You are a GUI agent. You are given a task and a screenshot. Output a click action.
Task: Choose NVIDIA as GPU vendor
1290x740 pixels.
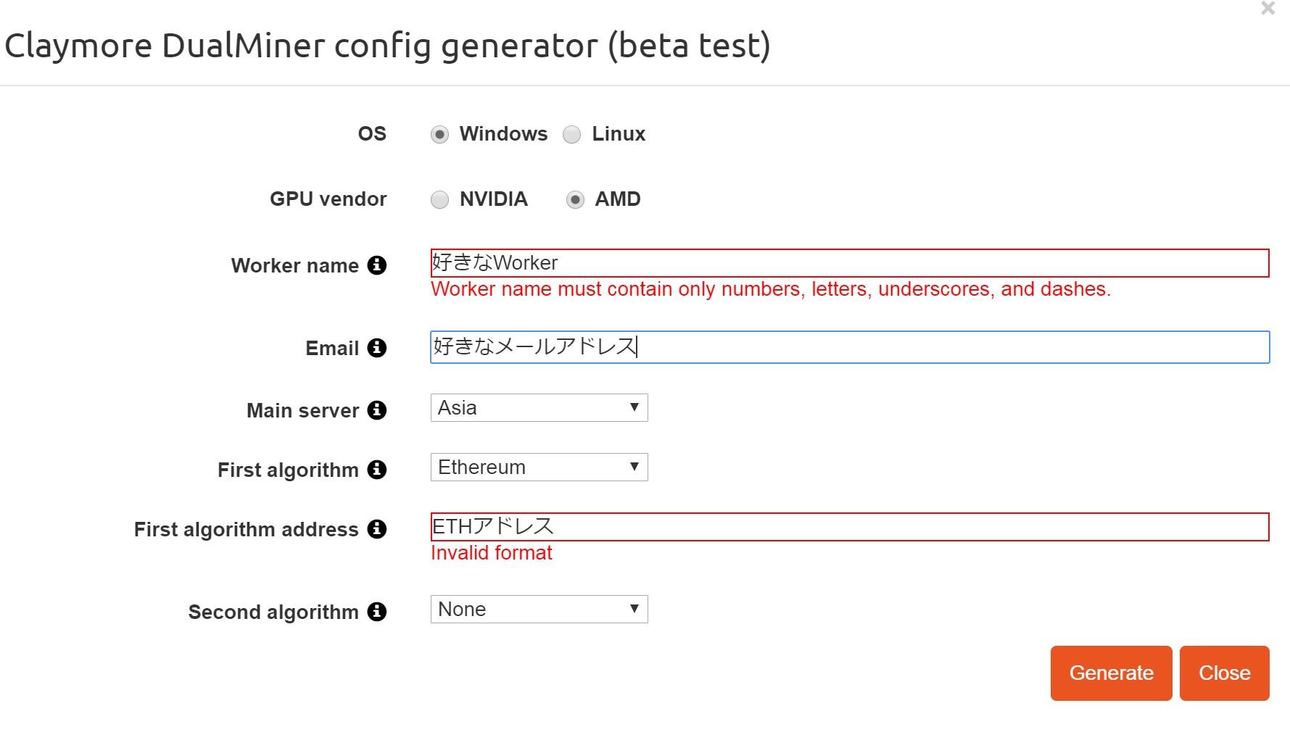tap(439, 200)
